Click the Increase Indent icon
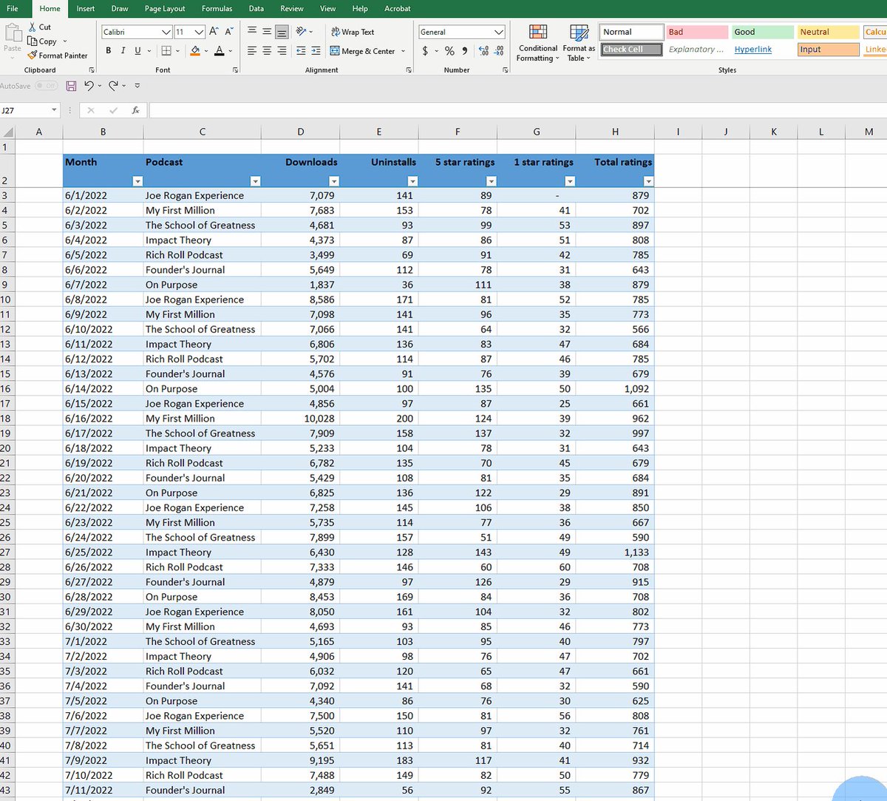This screenshot has height=801, width=887. point(316,51)
